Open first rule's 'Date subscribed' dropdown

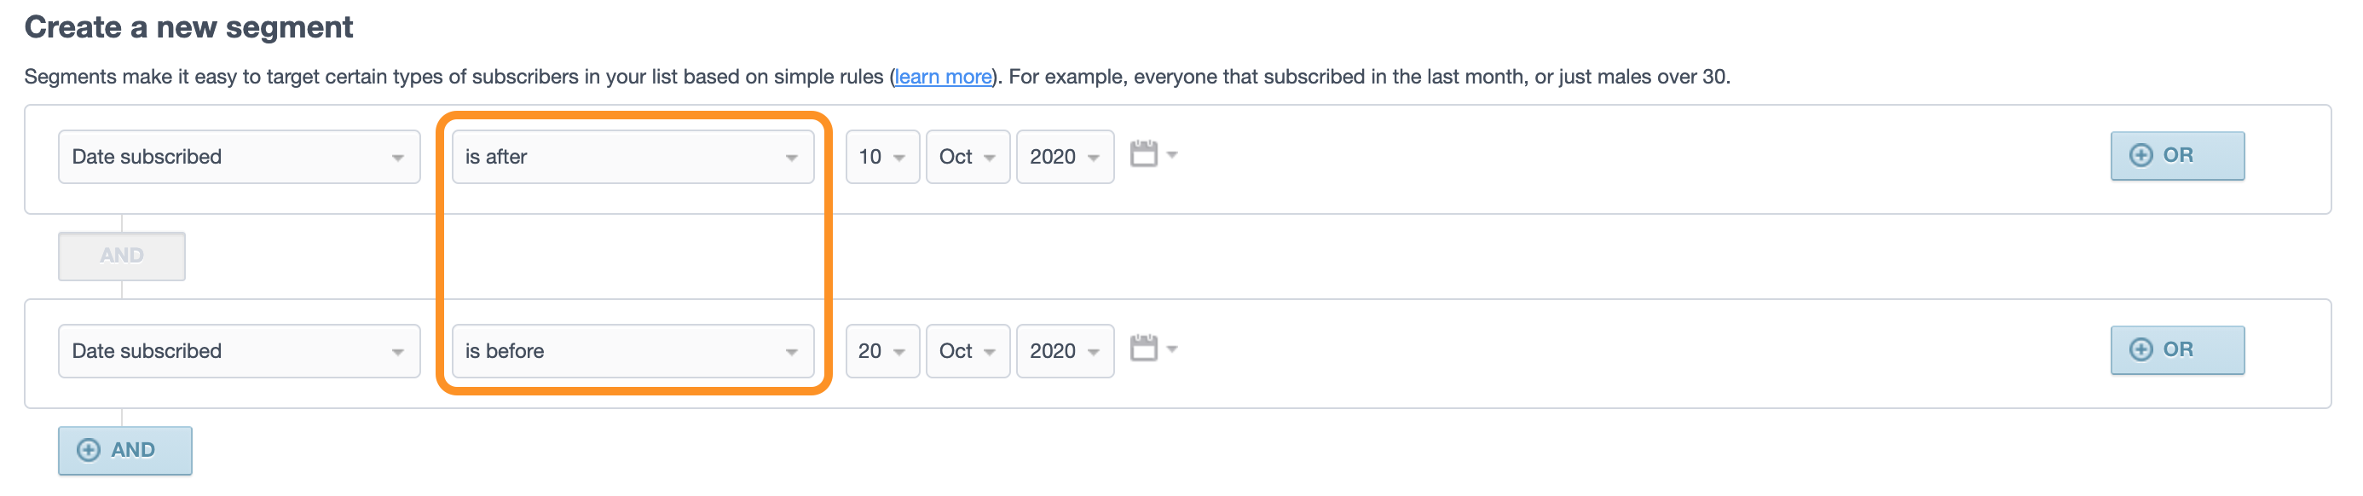239,157
